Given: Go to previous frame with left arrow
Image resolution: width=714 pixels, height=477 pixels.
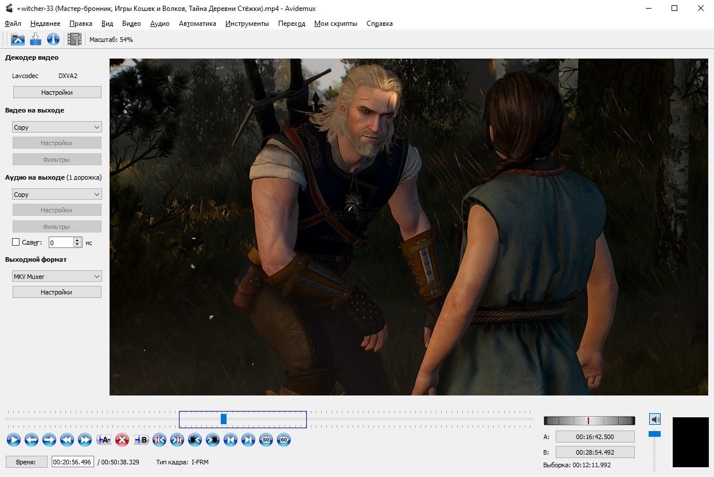Looking at the screenshot, I should coord(32,440).
